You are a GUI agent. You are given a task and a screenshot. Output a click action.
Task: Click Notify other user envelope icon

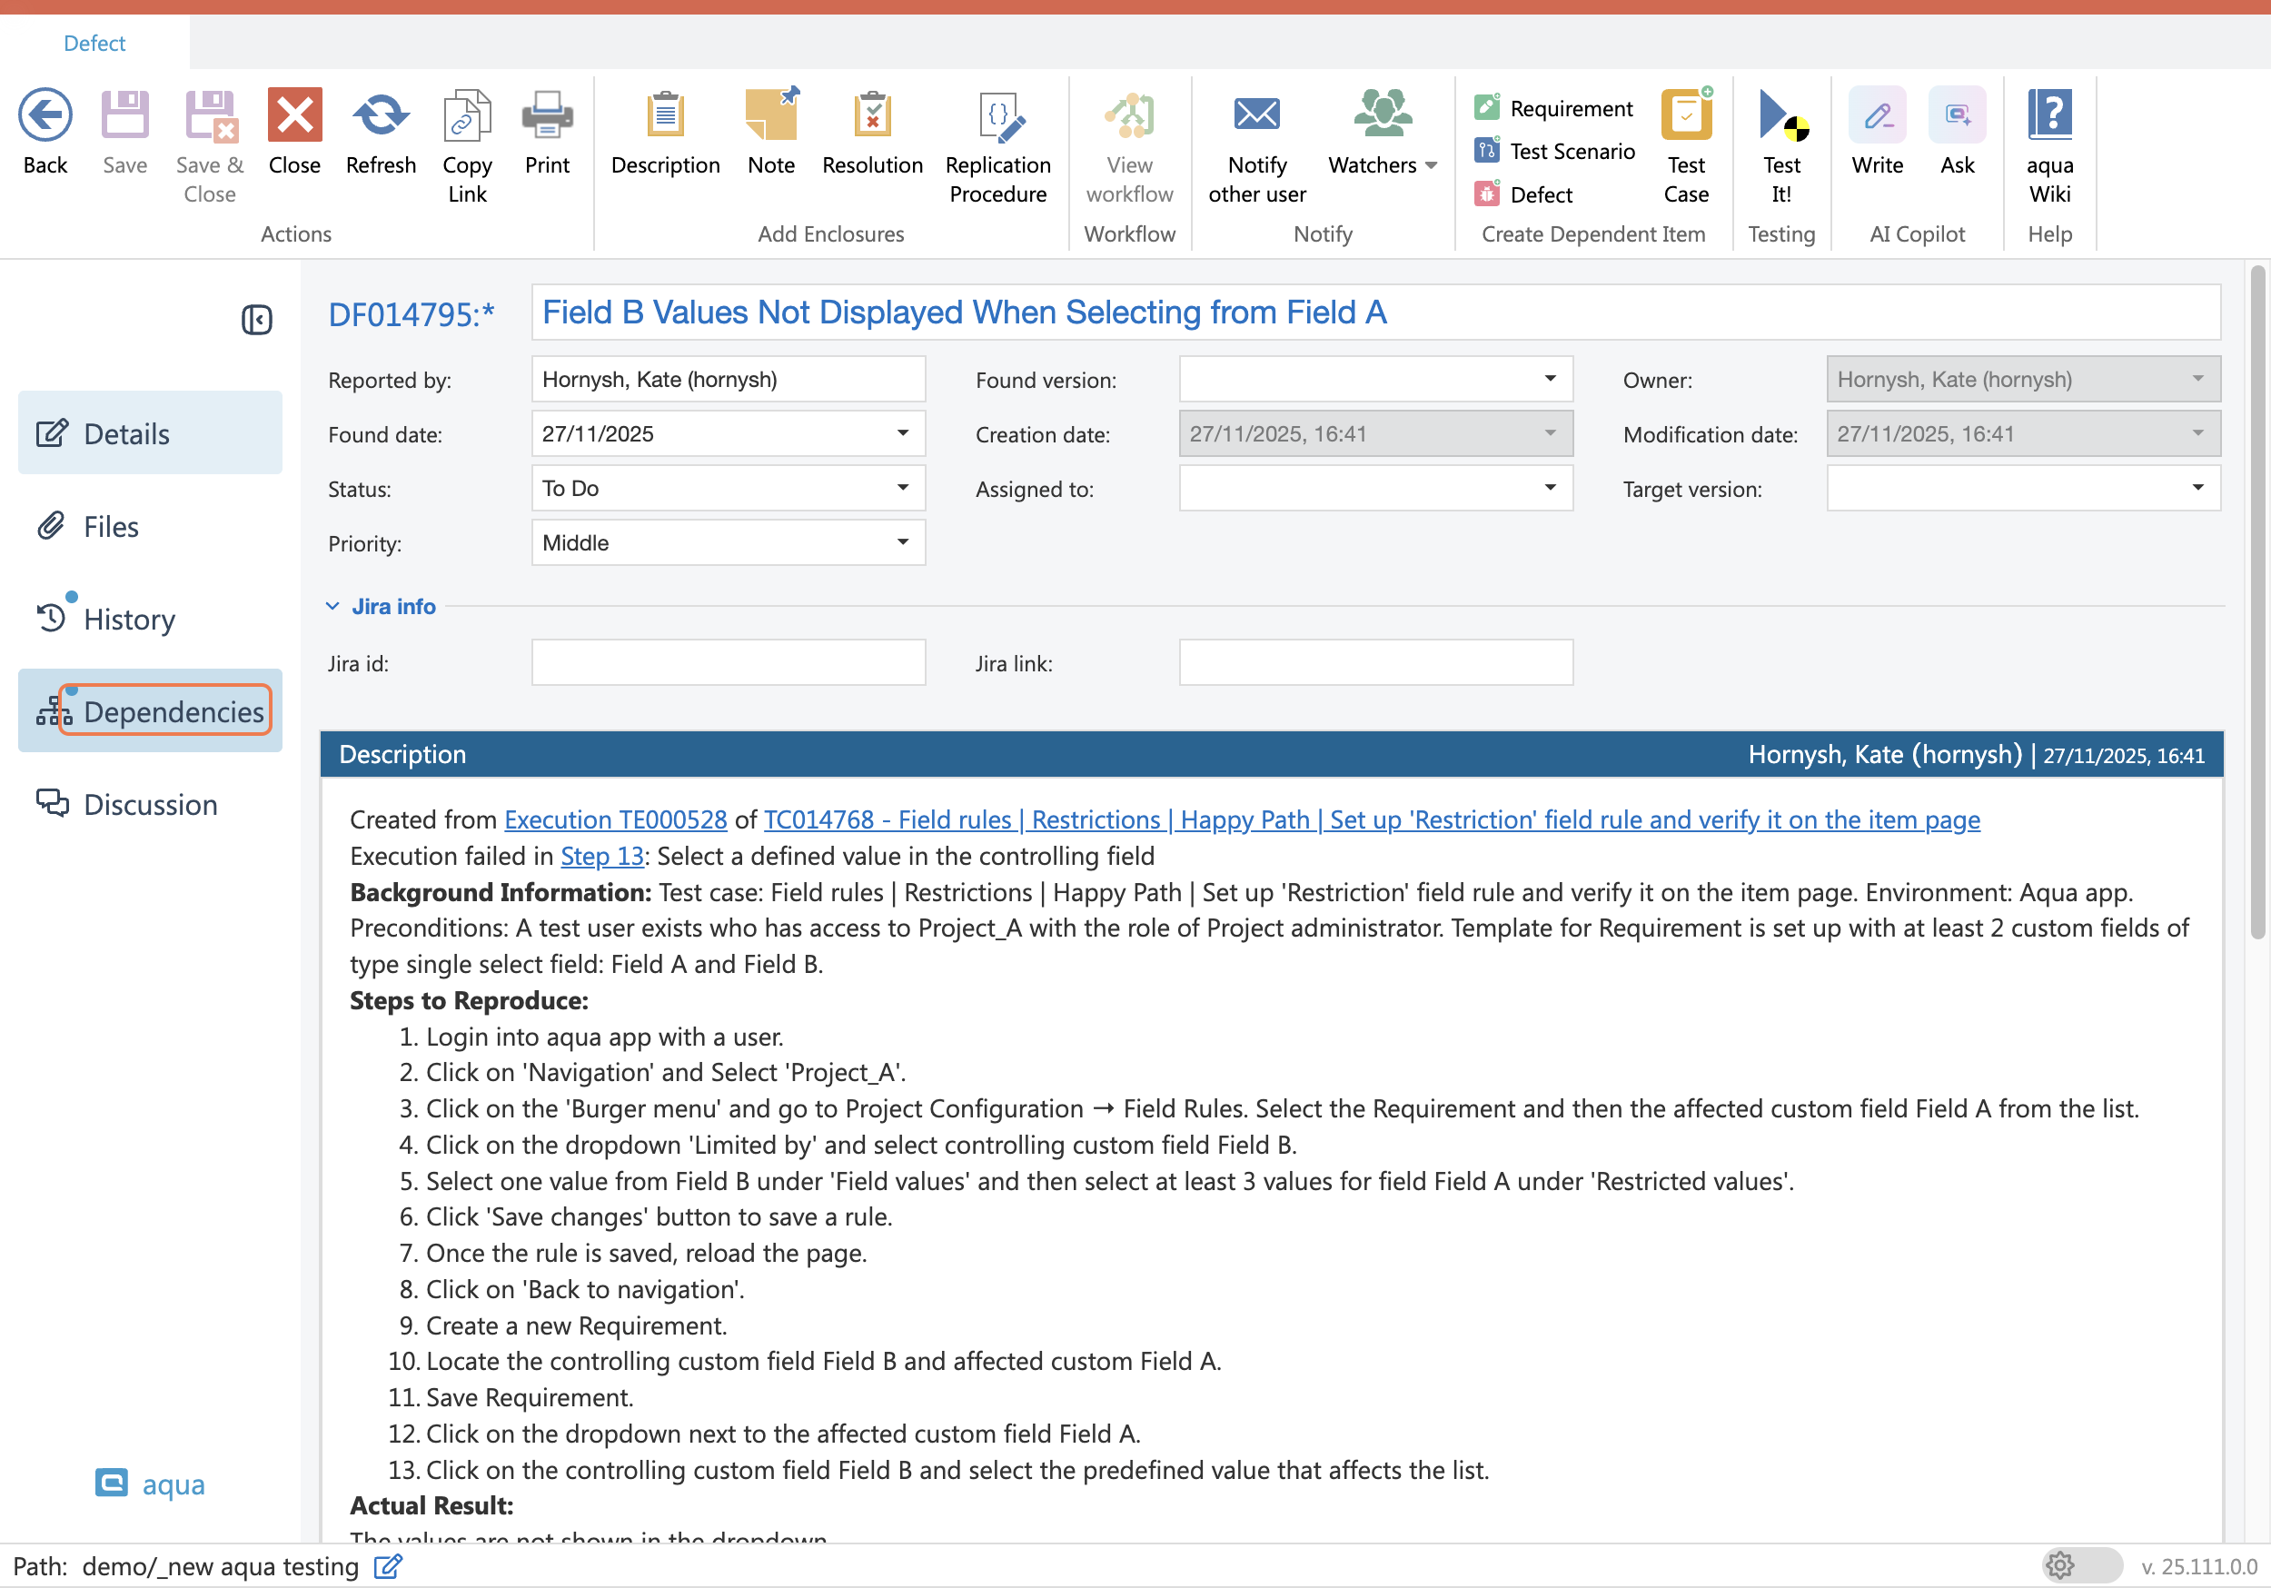(x=1256, y=114)
